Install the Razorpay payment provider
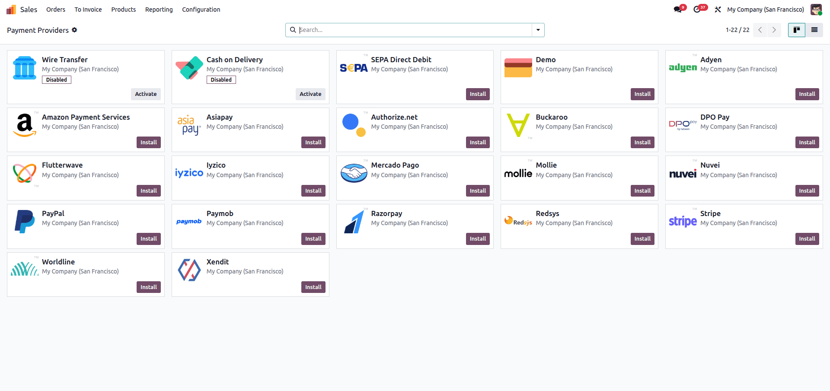This screenshot has height=391, width=830. click(477, 238)
